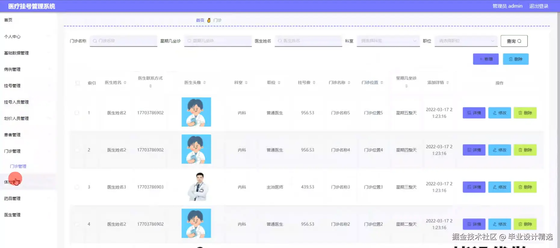Screen dimensions: 560x248
Task: Sort table by 添加详情 column
Action: pyautogui.click(x=447, y=83)
